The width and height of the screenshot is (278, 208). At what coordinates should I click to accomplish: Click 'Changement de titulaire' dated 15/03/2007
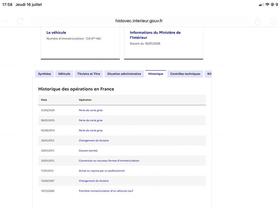tap(94, 181)
